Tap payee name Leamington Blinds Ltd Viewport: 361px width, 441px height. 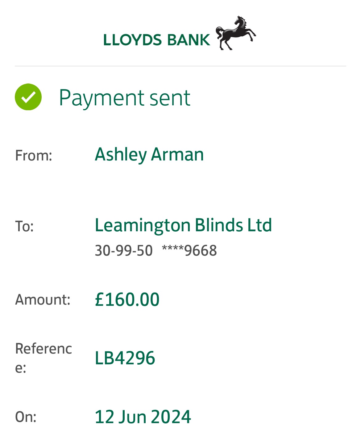tap(183, 225)
